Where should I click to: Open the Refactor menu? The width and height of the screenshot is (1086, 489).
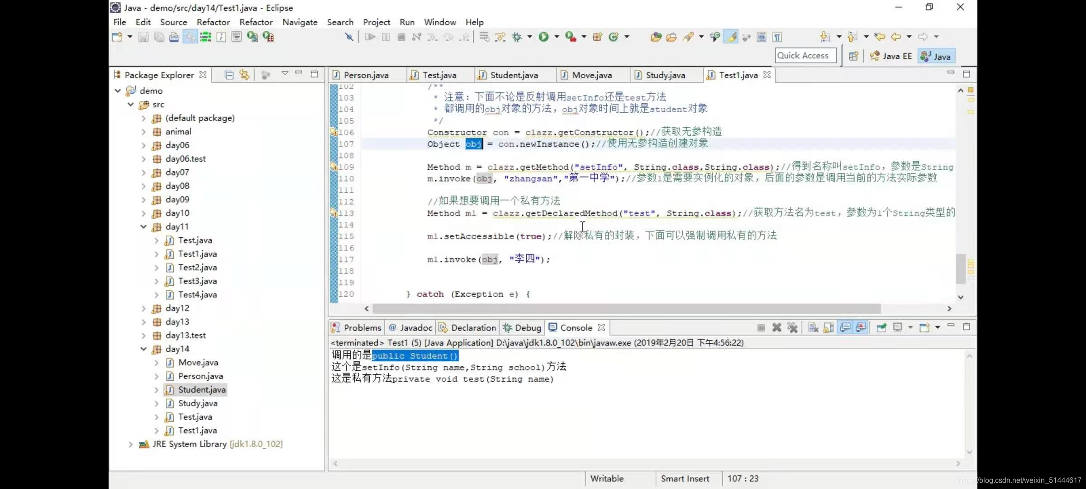point(213,22)
